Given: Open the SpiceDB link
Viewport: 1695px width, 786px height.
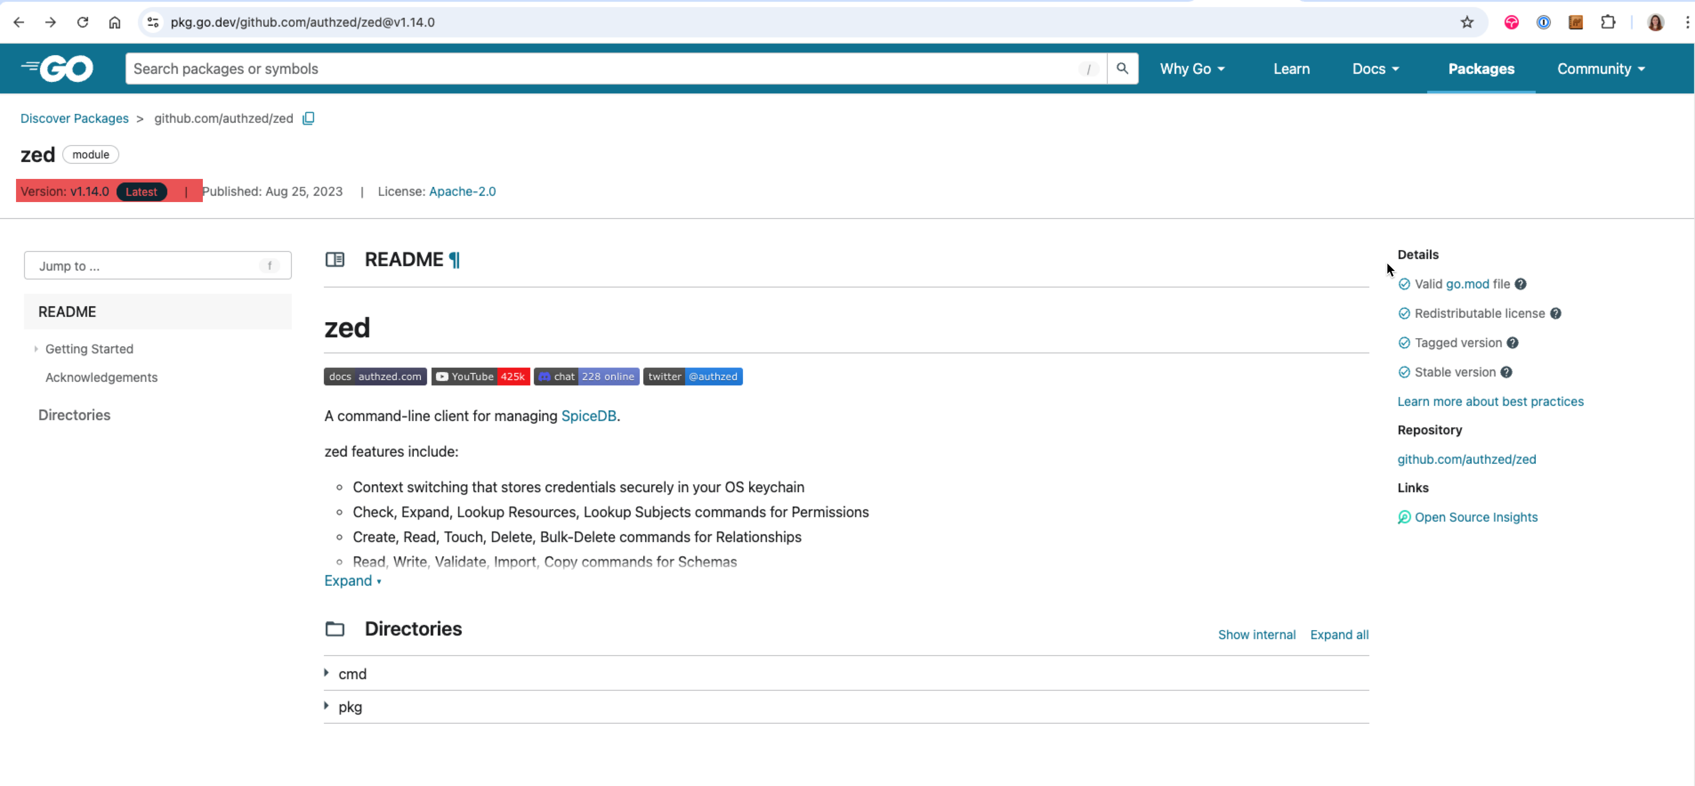Looking at the screenshot, I should pyautogui.click(x=588, y=416).
